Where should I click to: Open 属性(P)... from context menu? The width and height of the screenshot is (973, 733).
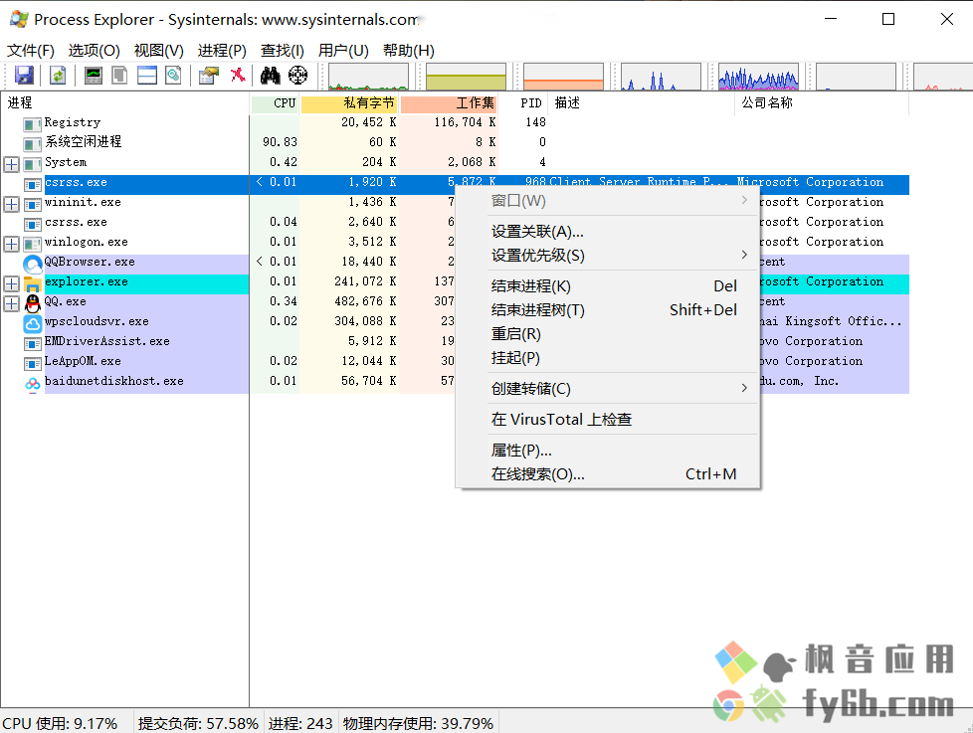[623, 451]
